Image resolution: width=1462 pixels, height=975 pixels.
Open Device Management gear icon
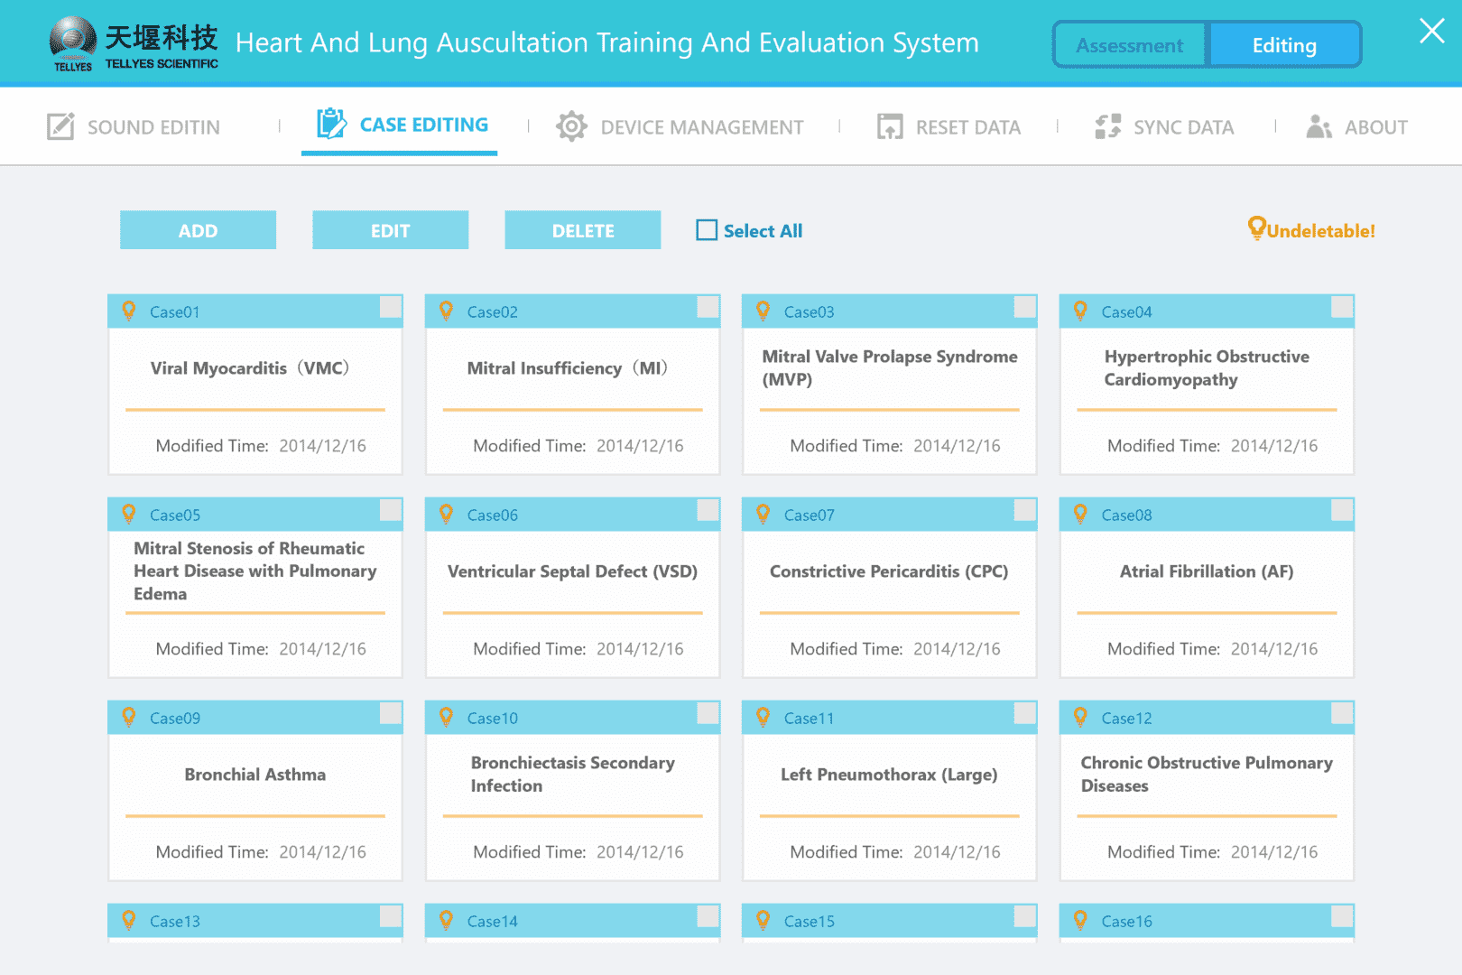[571, 126]
